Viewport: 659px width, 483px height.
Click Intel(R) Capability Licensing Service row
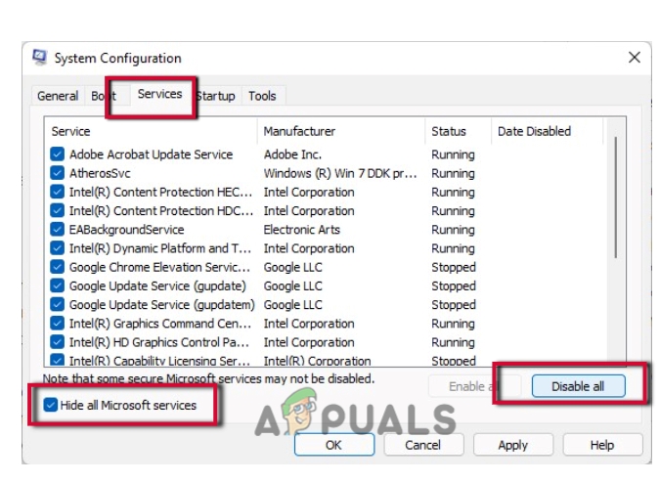[159, 361]
